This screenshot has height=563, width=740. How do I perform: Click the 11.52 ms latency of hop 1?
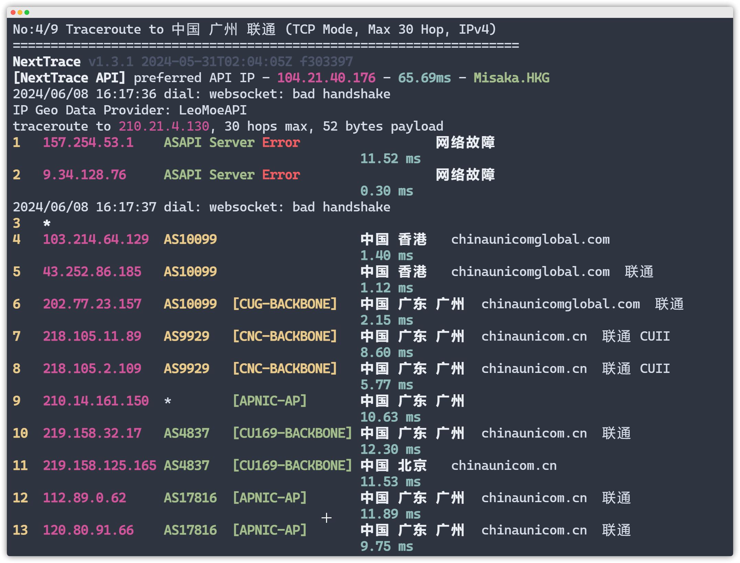[x=390, y=159]
